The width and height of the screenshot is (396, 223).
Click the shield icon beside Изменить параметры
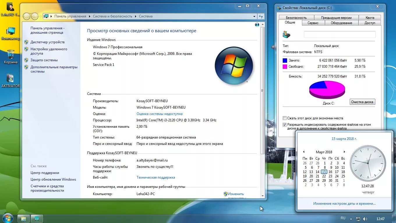click(x=225, y=194)
